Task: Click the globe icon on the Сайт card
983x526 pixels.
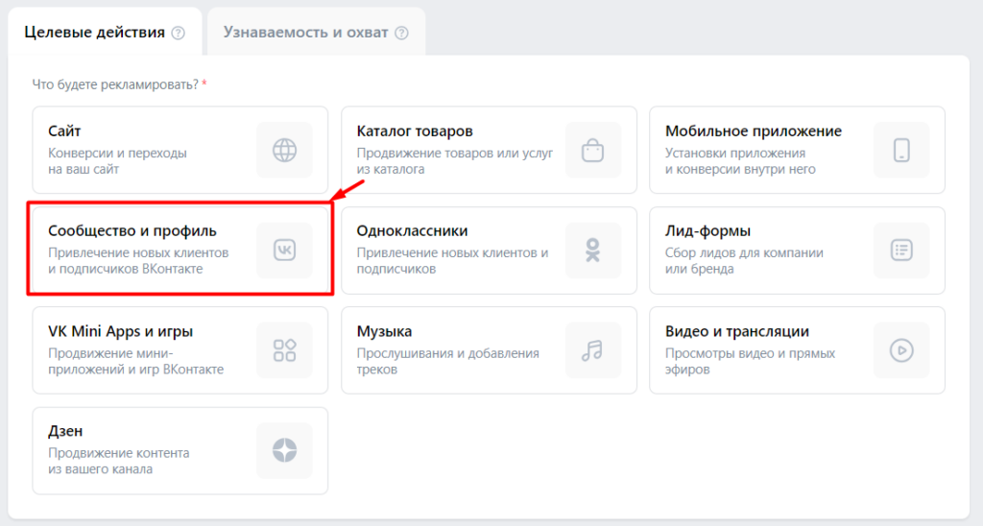Action: point(284,151)
